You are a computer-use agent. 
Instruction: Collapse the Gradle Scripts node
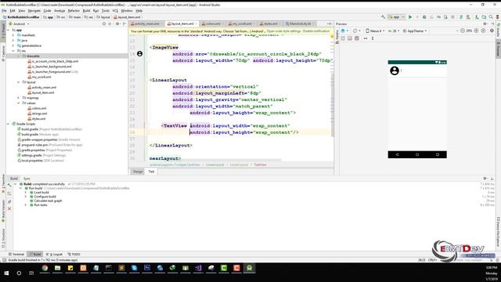pos(9,124)
